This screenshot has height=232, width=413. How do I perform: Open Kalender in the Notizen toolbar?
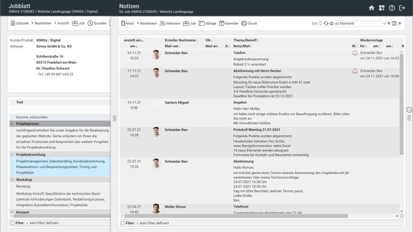click(x=229, y=23)
